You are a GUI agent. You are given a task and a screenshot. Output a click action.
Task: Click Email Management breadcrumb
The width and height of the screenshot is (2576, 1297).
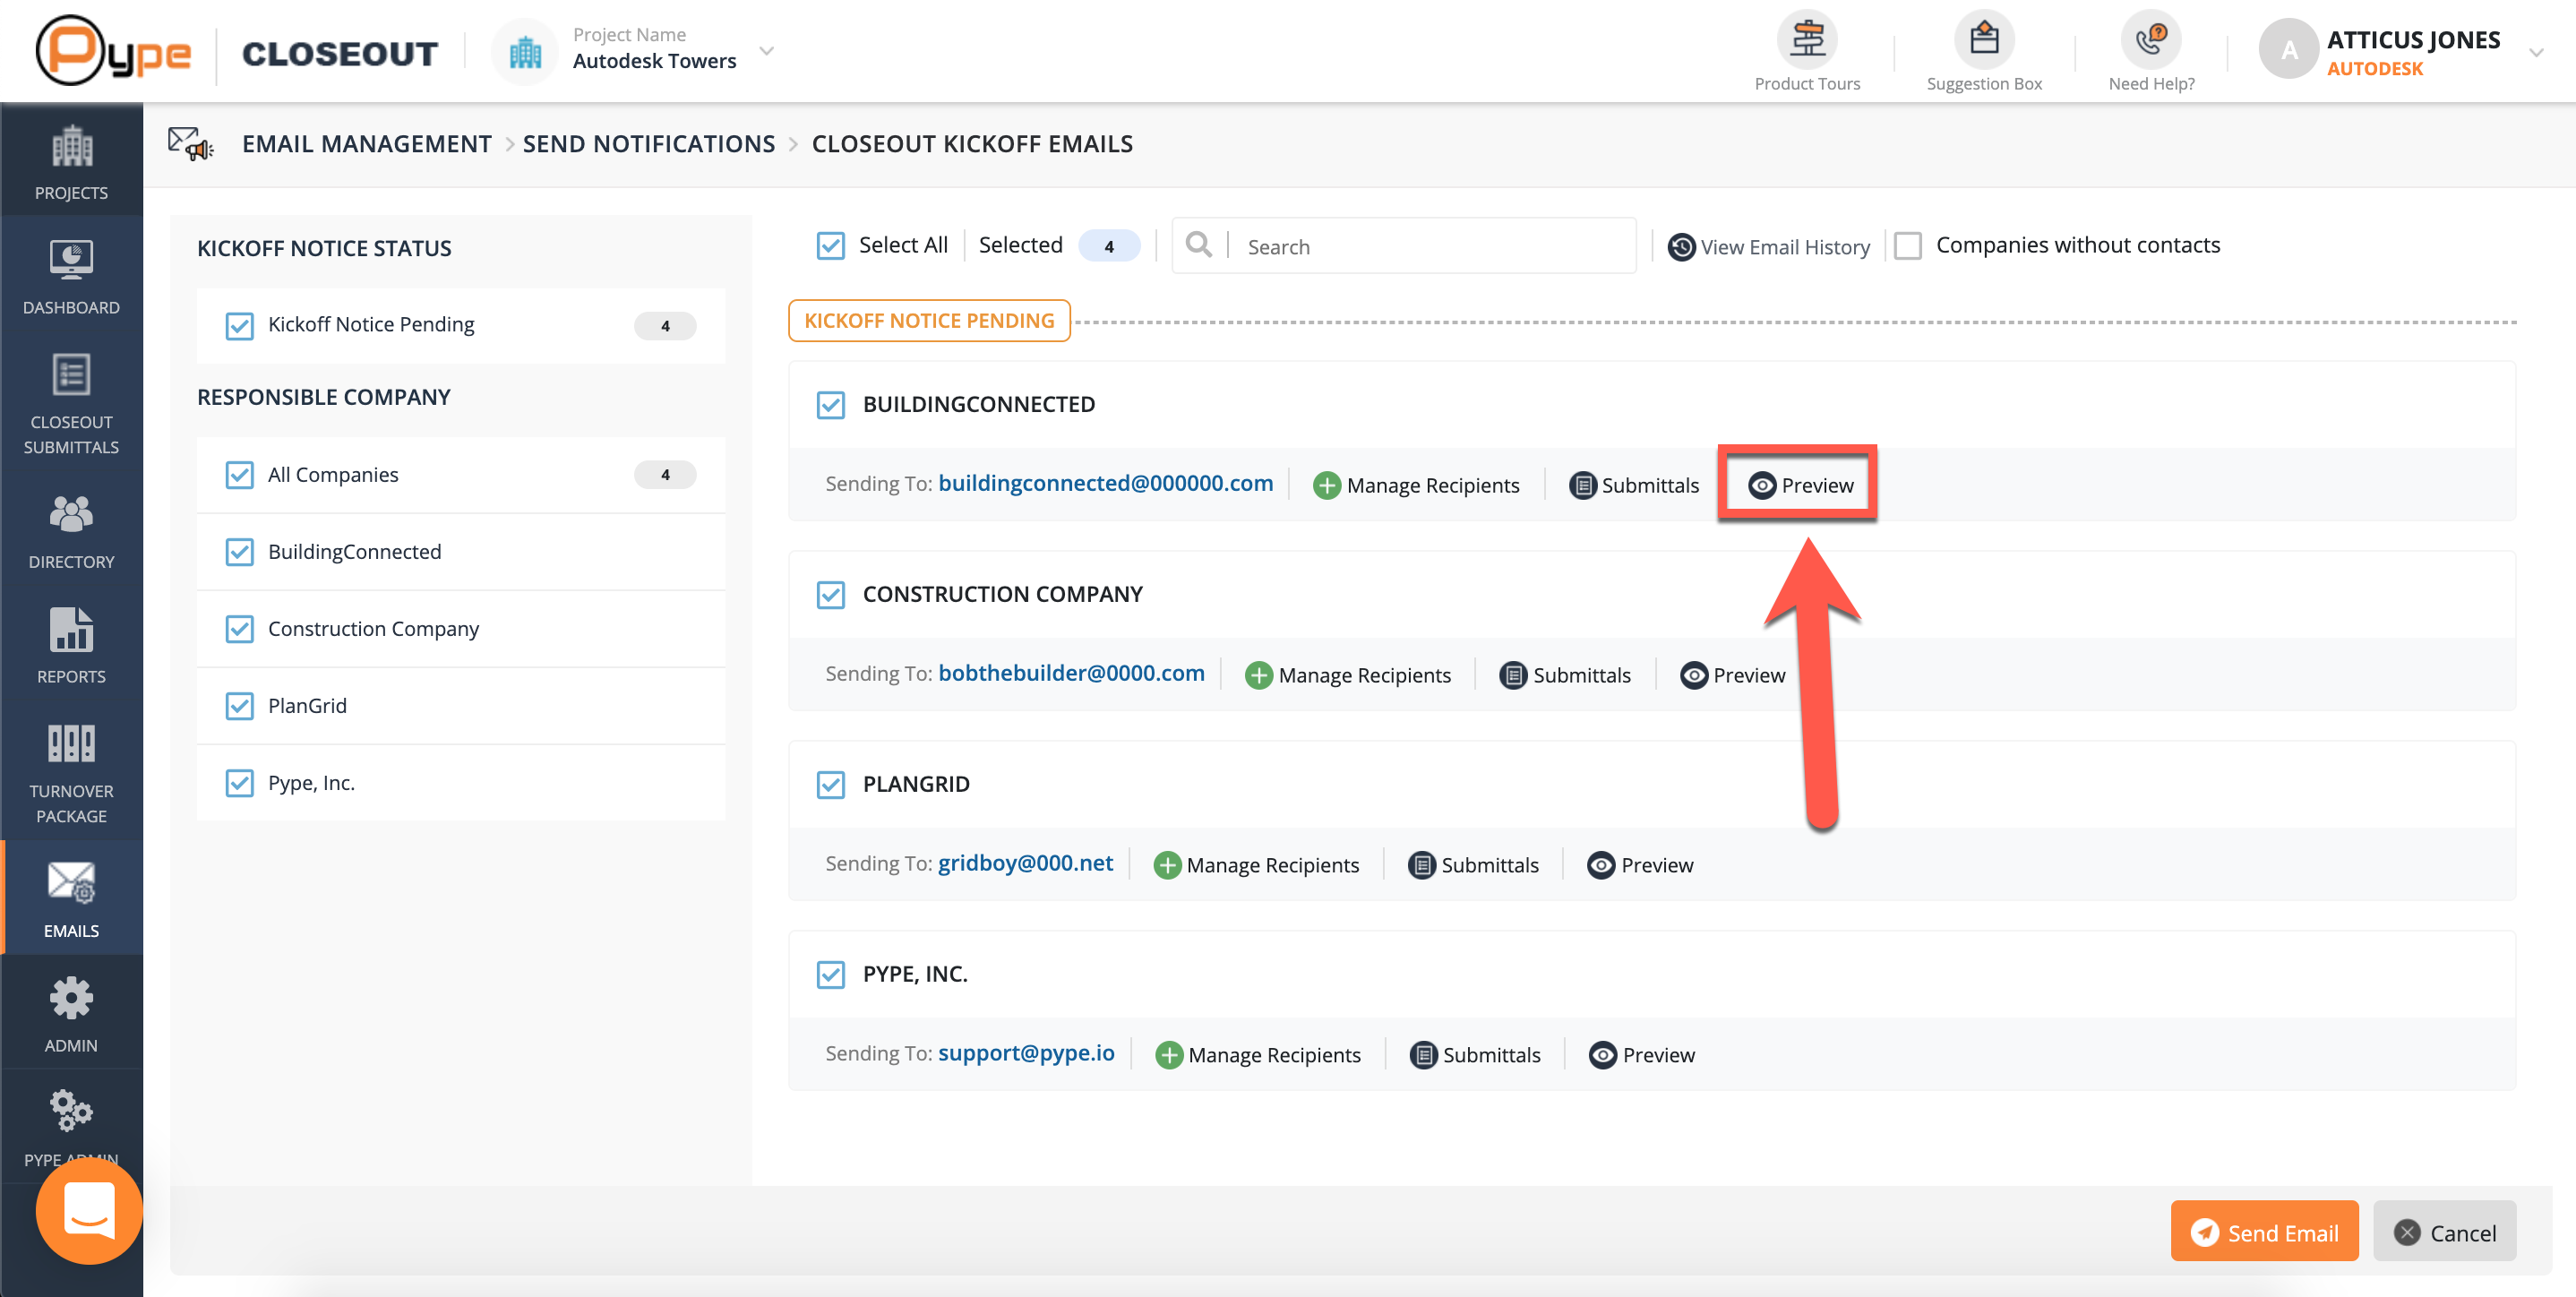point(366,144)
